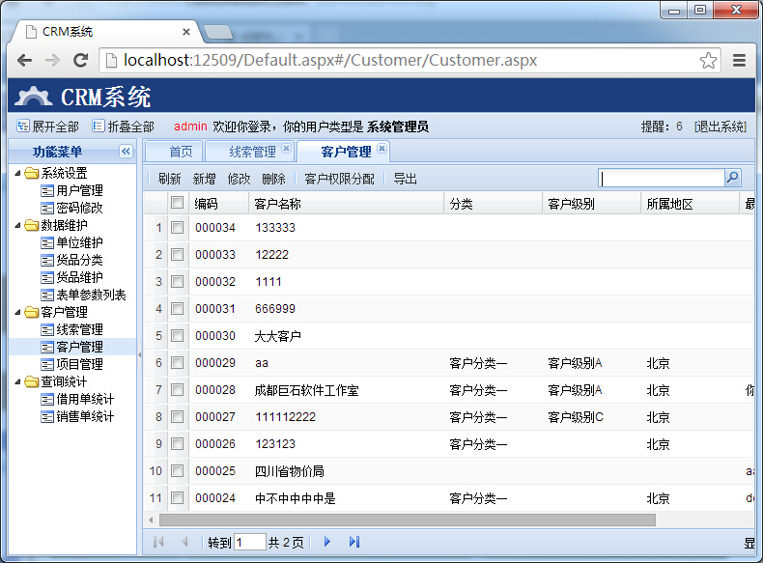The width and height of the screenshot is (763, 563).
Task: Tick the checkbox for customer 000034
Action: tap(177, 228)
